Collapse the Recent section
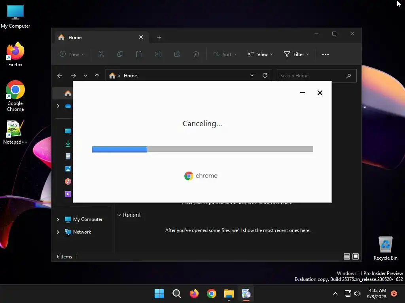 click(x=119, y=215)
